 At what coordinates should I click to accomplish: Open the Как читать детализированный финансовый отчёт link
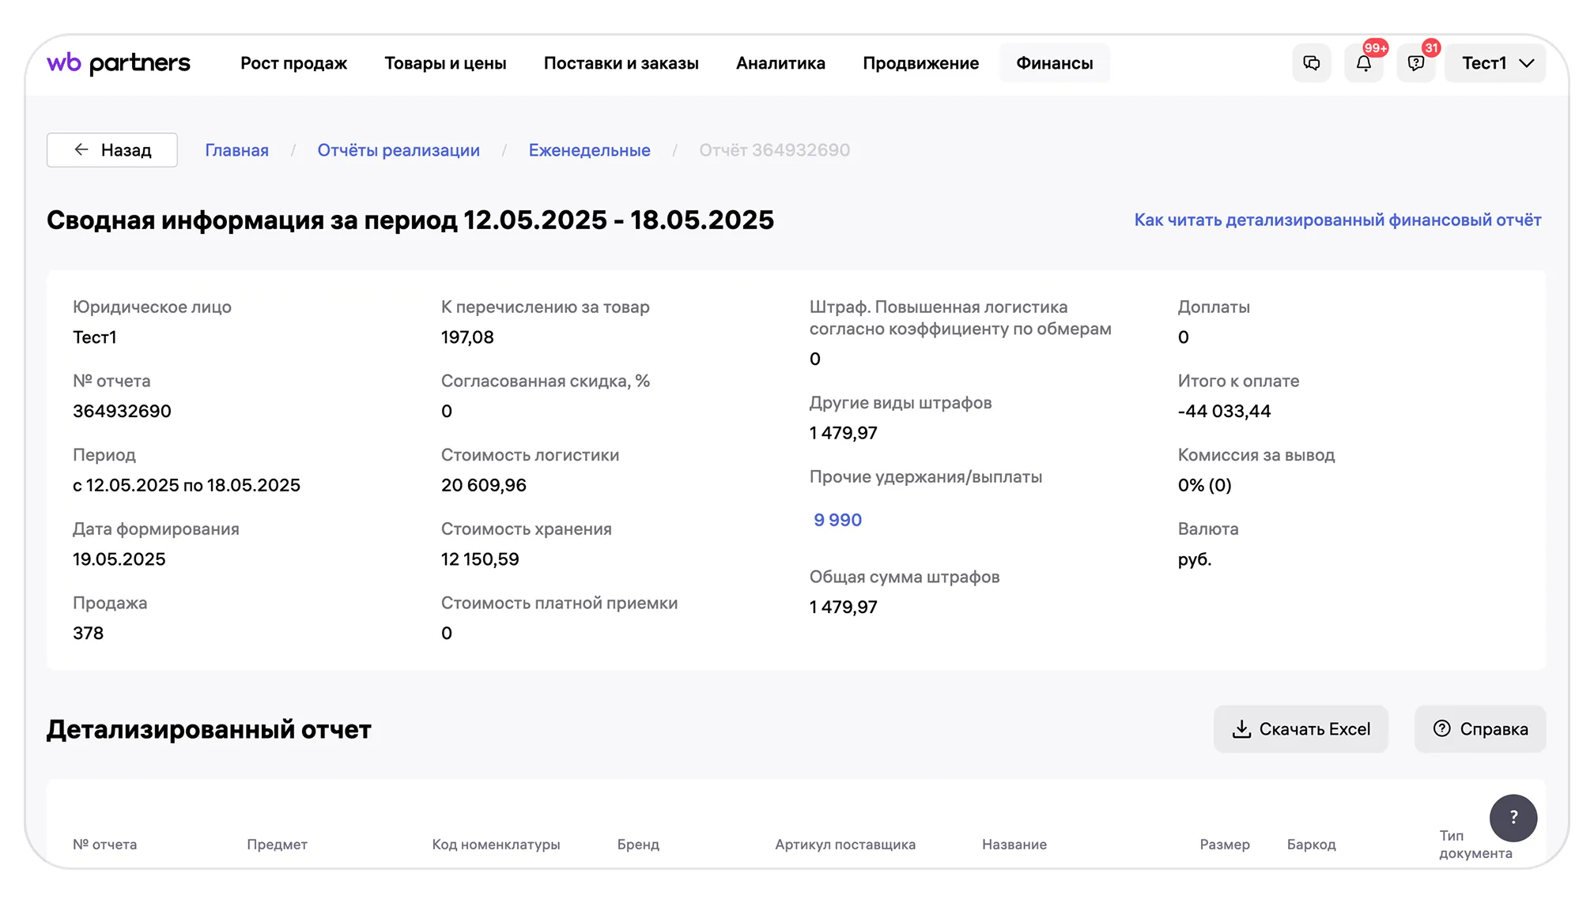(1338, 220)
